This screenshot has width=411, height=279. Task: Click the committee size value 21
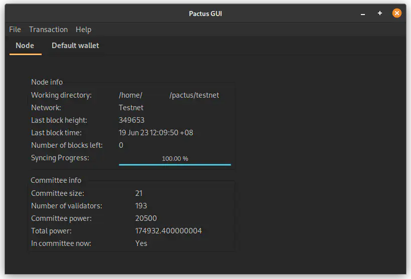(x=139, y=193)
